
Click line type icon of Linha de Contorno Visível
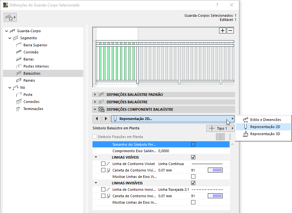pos(108,164)
